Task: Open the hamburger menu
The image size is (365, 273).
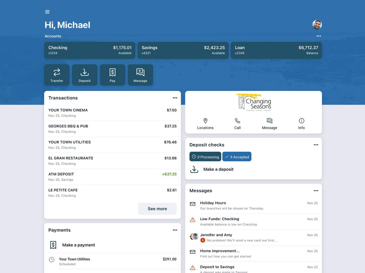Action: click(x=47, y=12)
